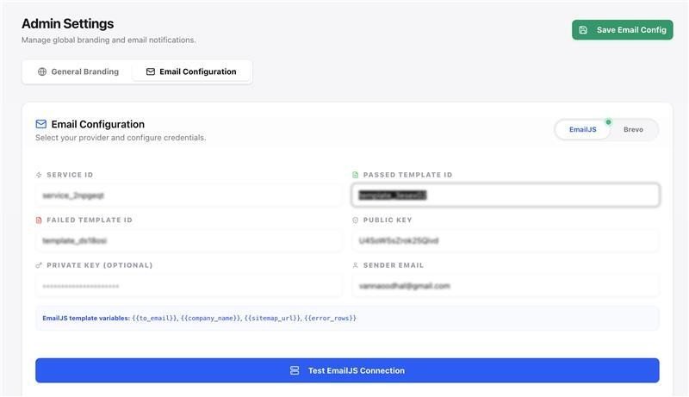Click the {{to_email}} template variable
689x397 pixels.
pos(155,318)
